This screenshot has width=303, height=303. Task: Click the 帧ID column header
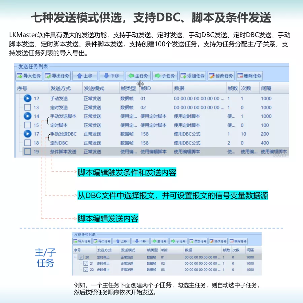[x=148, y=88]
